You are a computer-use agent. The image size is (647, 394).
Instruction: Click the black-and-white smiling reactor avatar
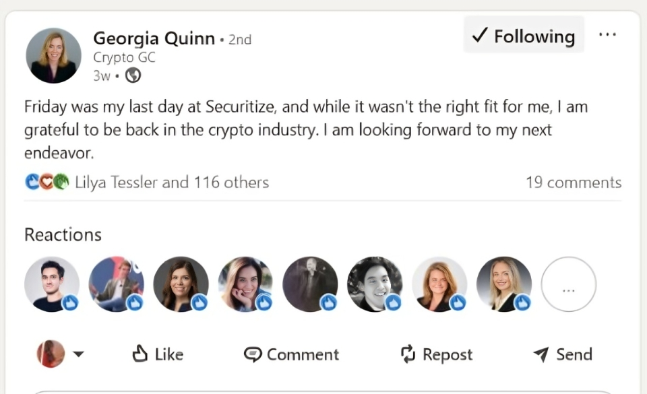pos(374,284)
